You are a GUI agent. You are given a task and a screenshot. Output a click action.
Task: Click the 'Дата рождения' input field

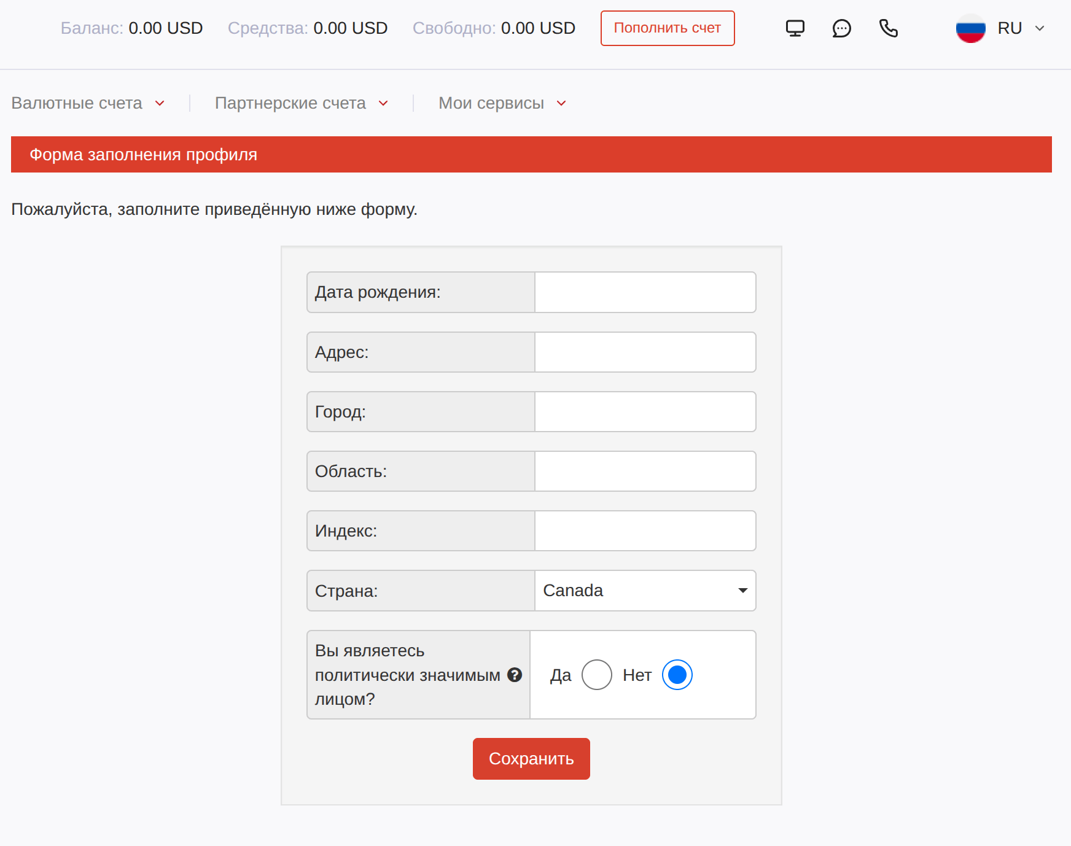[x=645, y=292]
